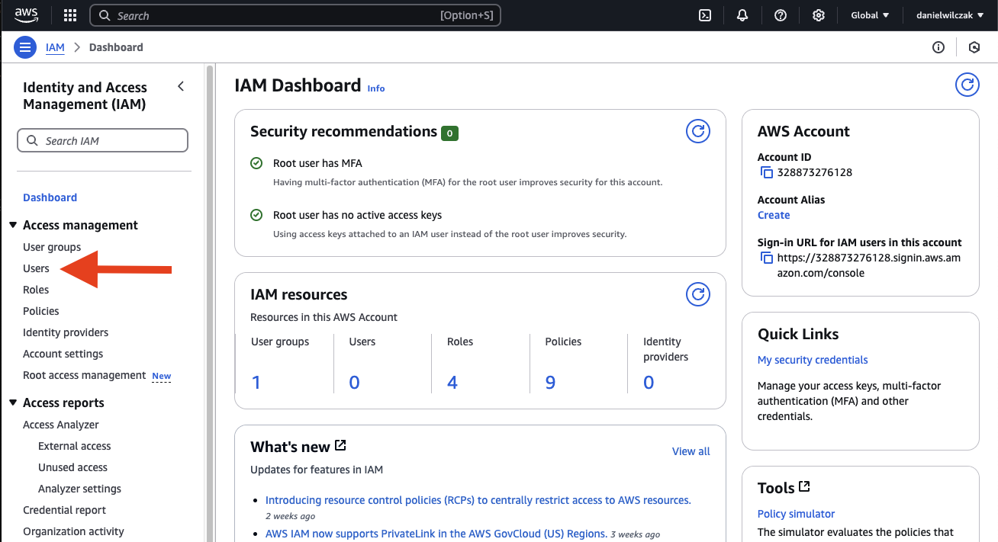Copy the Account ID
998x542 pixels.
(766, 172)
